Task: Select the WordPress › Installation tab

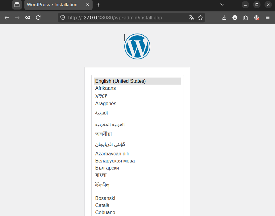Action: [58, 5]
